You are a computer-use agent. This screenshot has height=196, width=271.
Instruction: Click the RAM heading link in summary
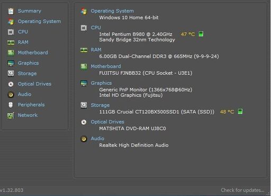(96, 50)
